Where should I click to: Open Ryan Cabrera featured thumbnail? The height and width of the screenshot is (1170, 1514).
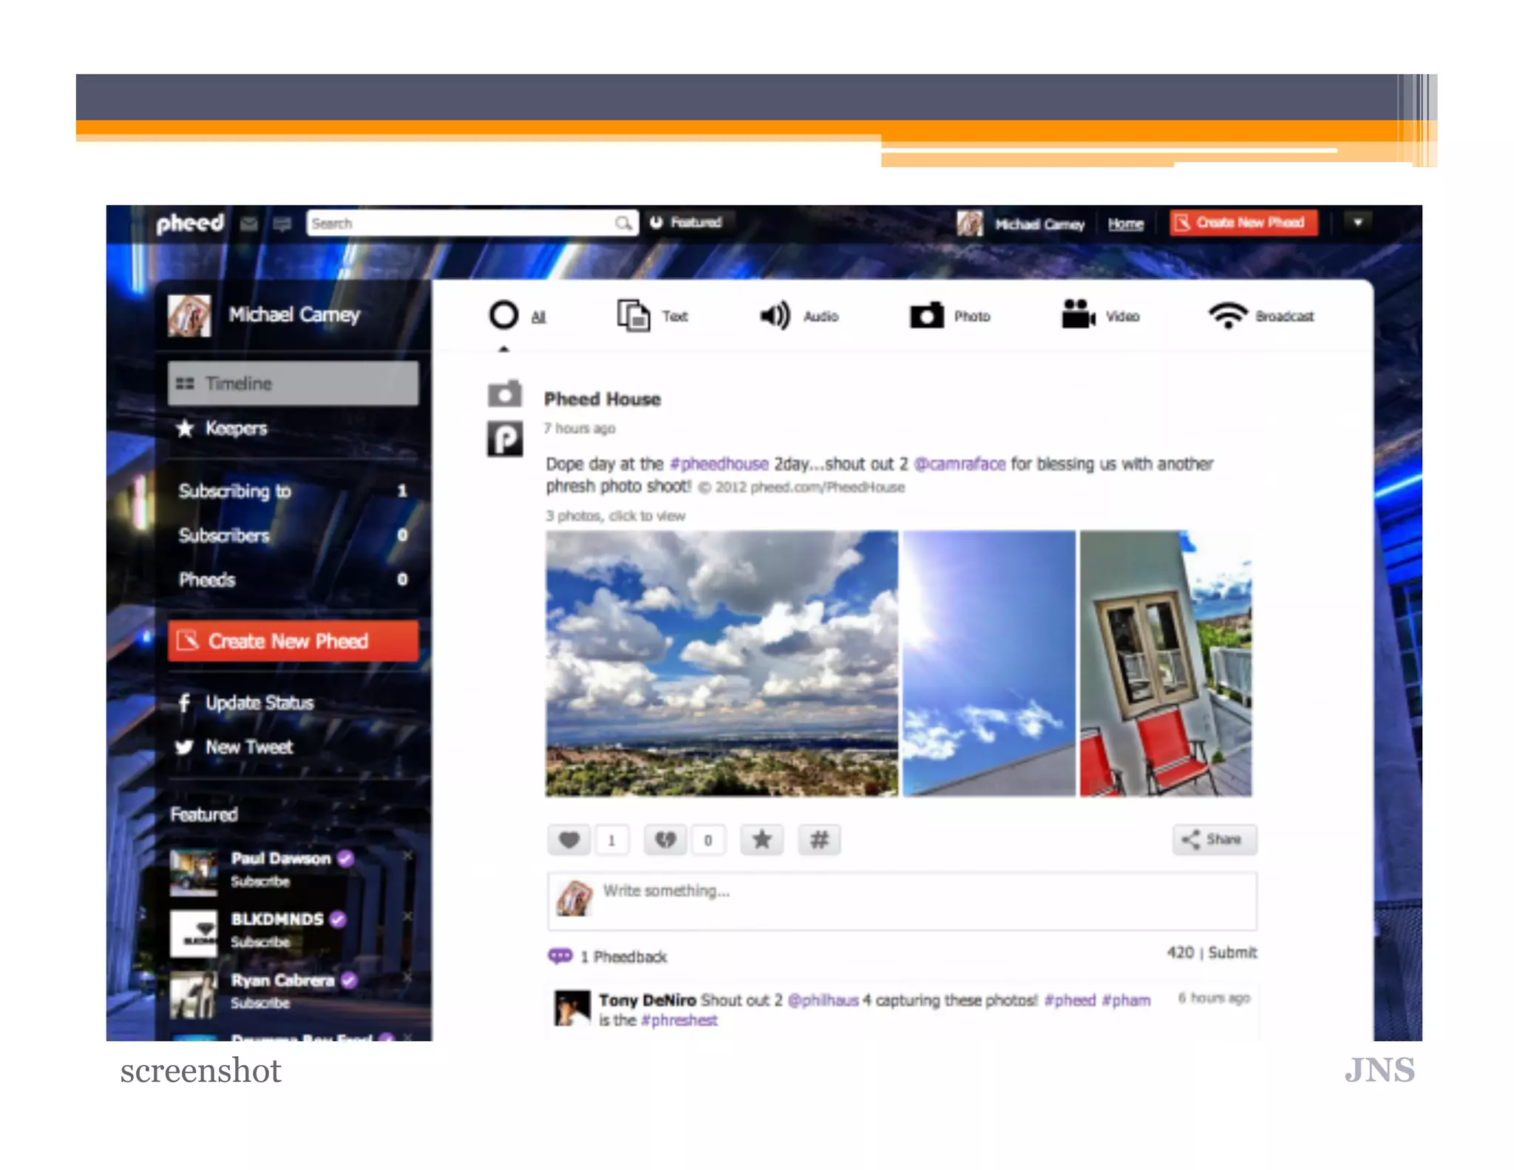pos(194,995)
